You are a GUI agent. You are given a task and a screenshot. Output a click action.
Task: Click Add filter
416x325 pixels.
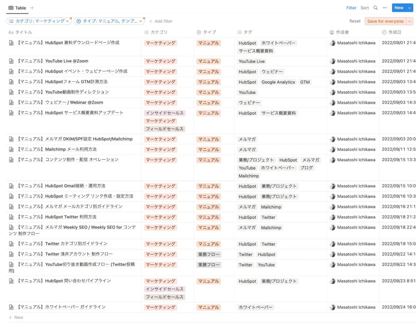[161, 21]
